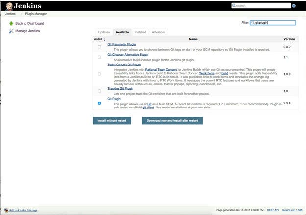Viewport: 306px width, 215px height.
Task: Click the localize page icon in footer
Action: click(x=6, y=210)
